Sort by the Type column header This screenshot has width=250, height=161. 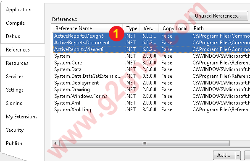click(x=132, y=28)
